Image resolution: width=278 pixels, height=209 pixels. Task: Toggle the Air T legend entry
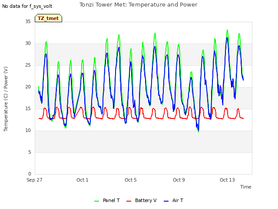tap(173, 200)
